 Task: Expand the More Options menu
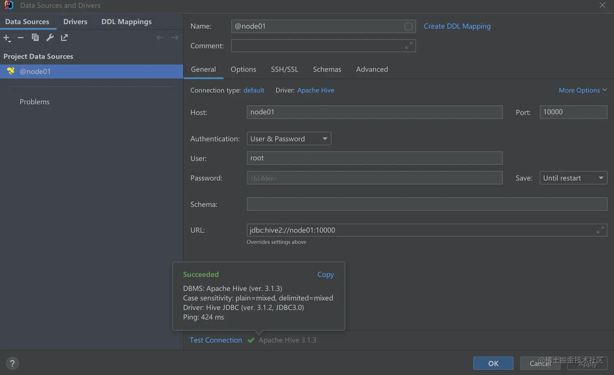click(583, 90)
